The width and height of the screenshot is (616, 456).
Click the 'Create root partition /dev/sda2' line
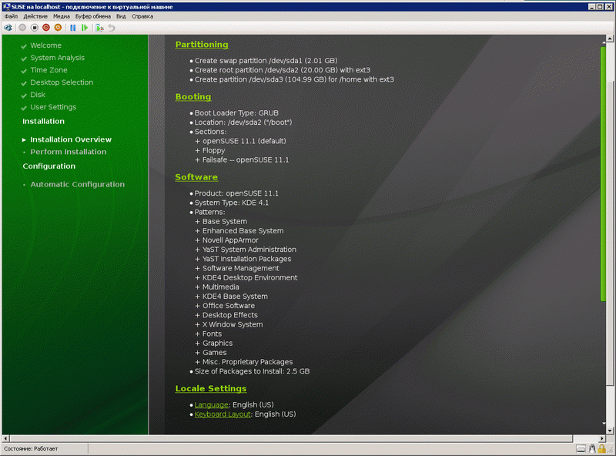click(x=283, y=70)
